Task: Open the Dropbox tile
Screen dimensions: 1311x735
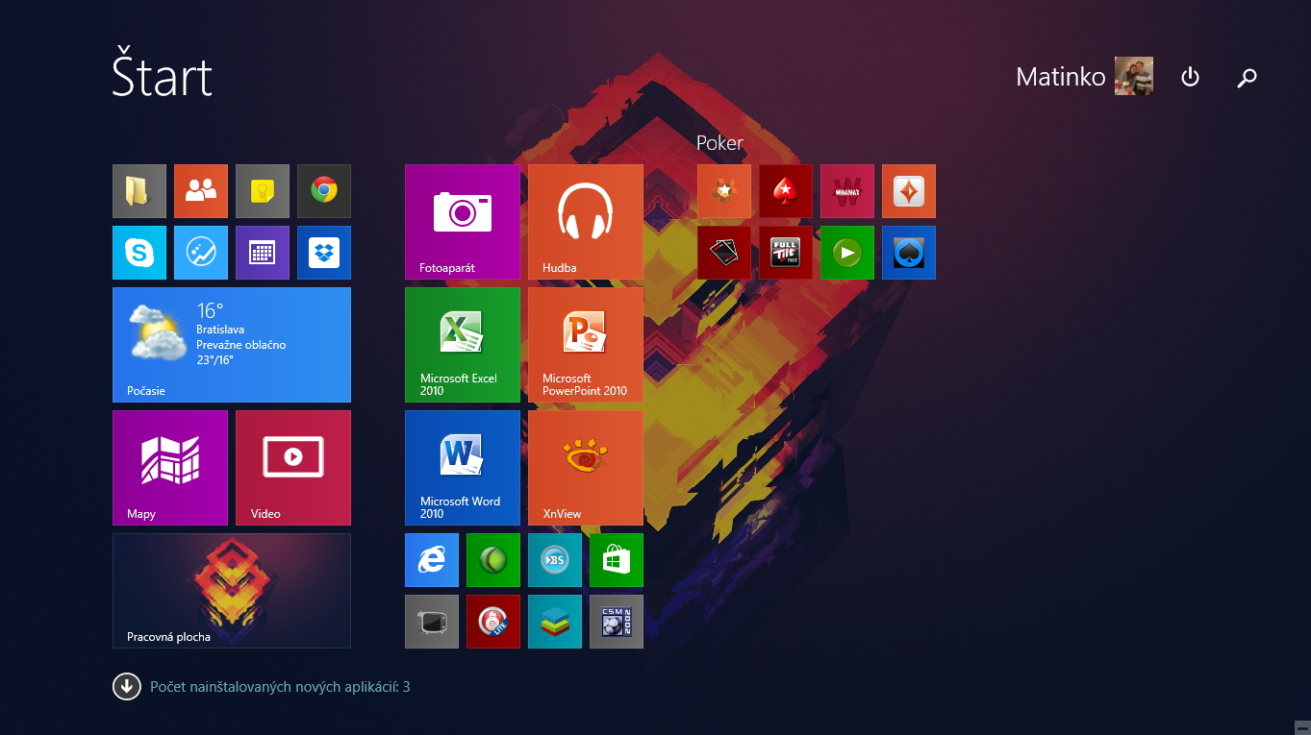Action: 324,253
